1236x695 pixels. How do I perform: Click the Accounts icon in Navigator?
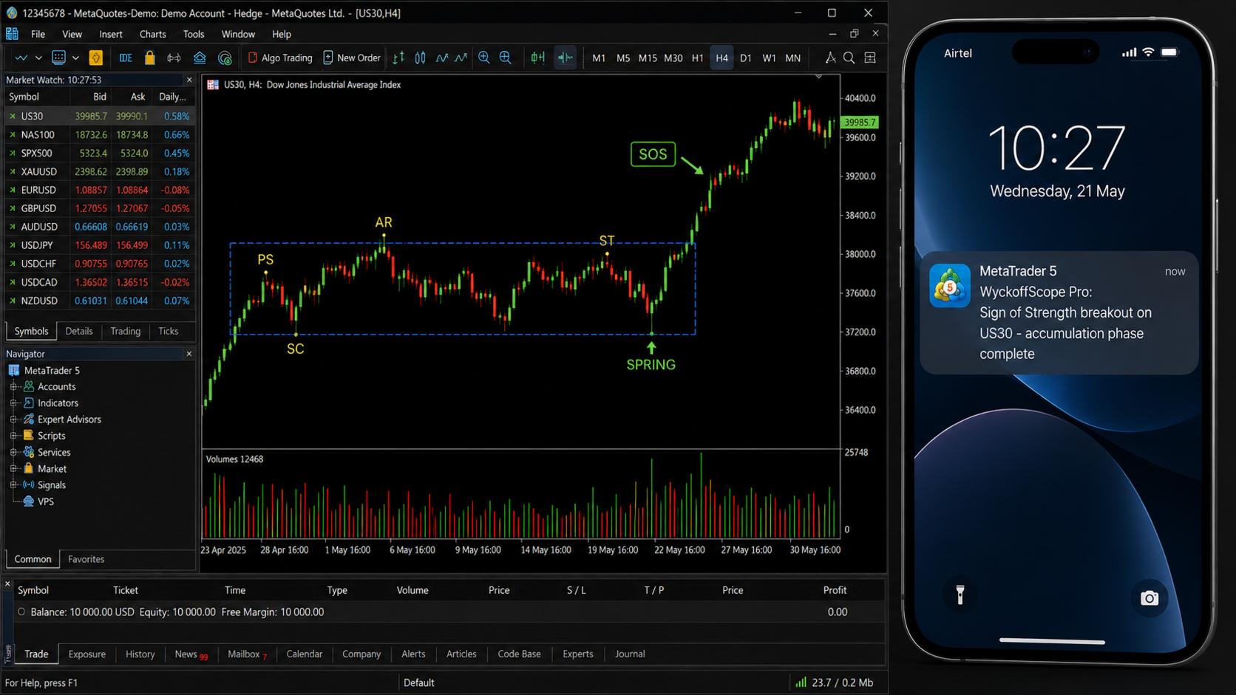tap(29, 386)
